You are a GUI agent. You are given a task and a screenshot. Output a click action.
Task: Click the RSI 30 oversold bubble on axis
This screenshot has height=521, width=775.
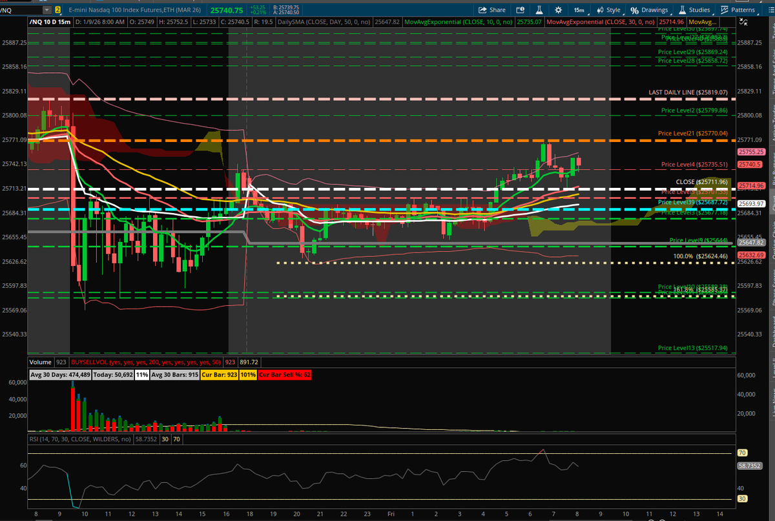click(x=742, y=498)
